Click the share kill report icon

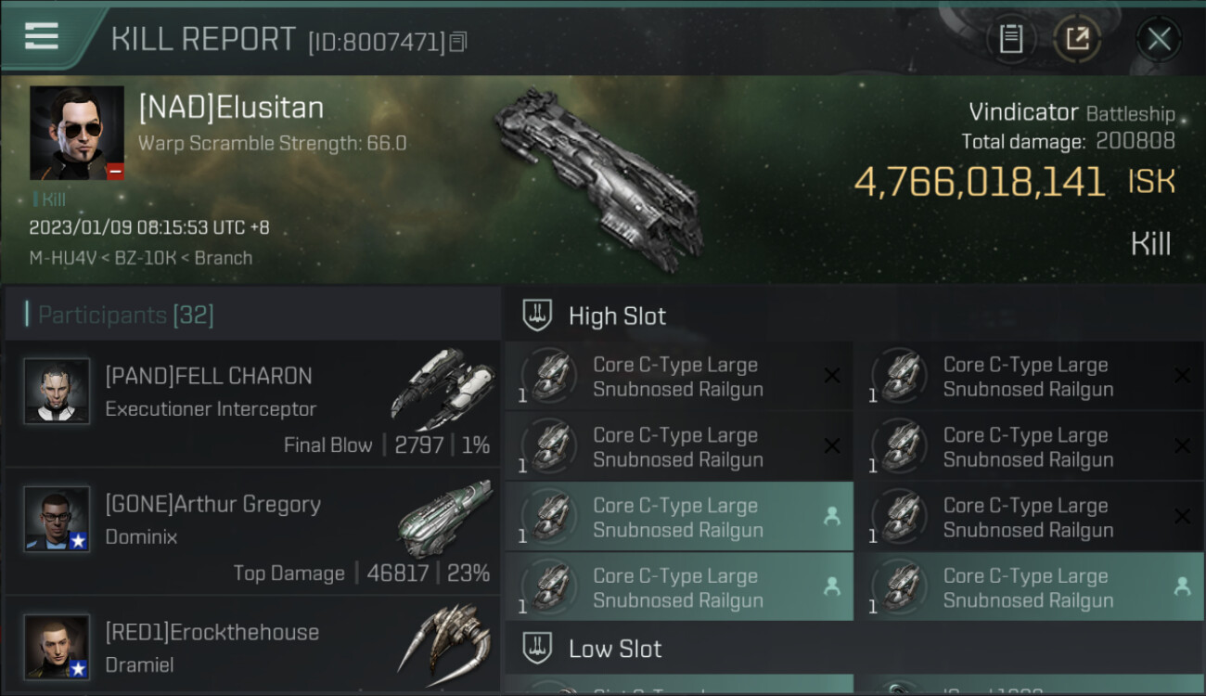[x=1076, y=39]
